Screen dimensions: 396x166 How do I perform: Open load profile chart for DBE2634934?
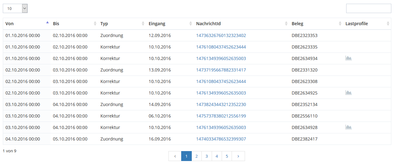(x=348, y=58)
